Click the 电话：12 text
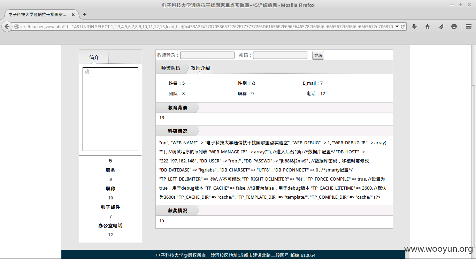Viewport: 476px width, 259px height. [x=316, y=93]
